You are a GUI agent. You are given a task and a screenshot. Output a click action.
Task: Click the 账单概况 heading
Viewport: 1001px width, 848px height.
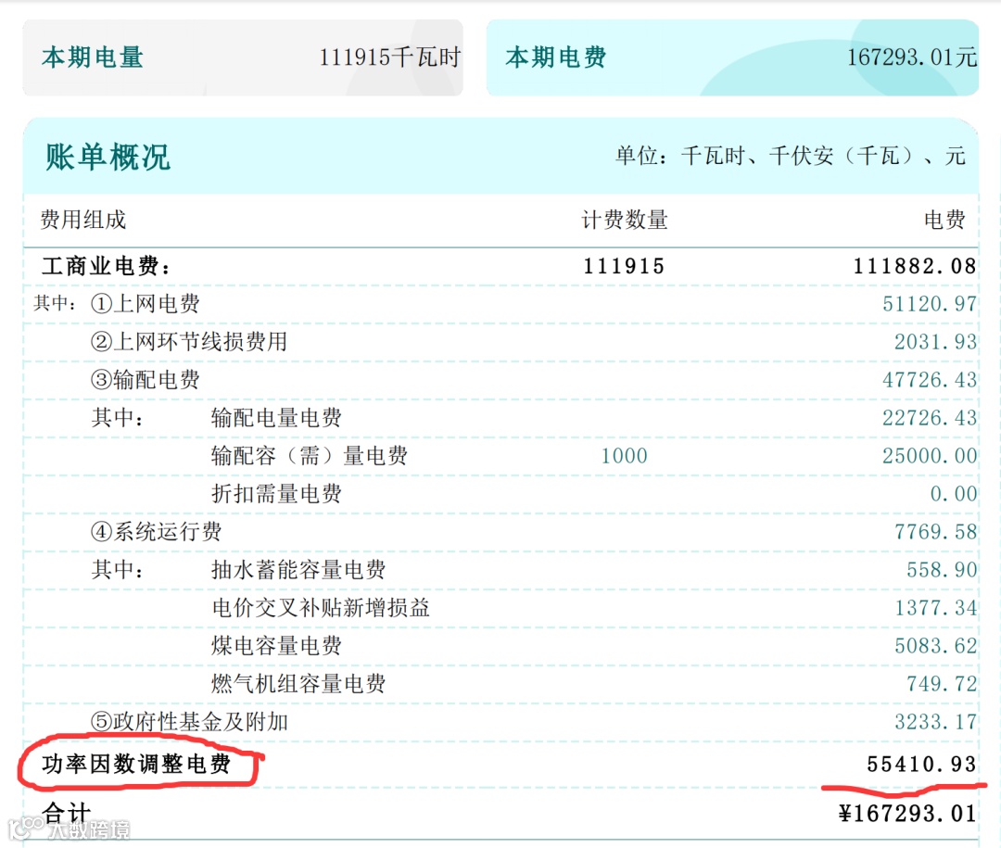(108, 157)
